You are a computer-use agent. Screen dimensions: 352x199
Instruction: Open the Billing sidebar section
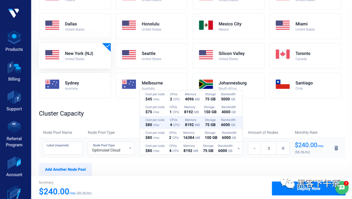tap(14, 72)
